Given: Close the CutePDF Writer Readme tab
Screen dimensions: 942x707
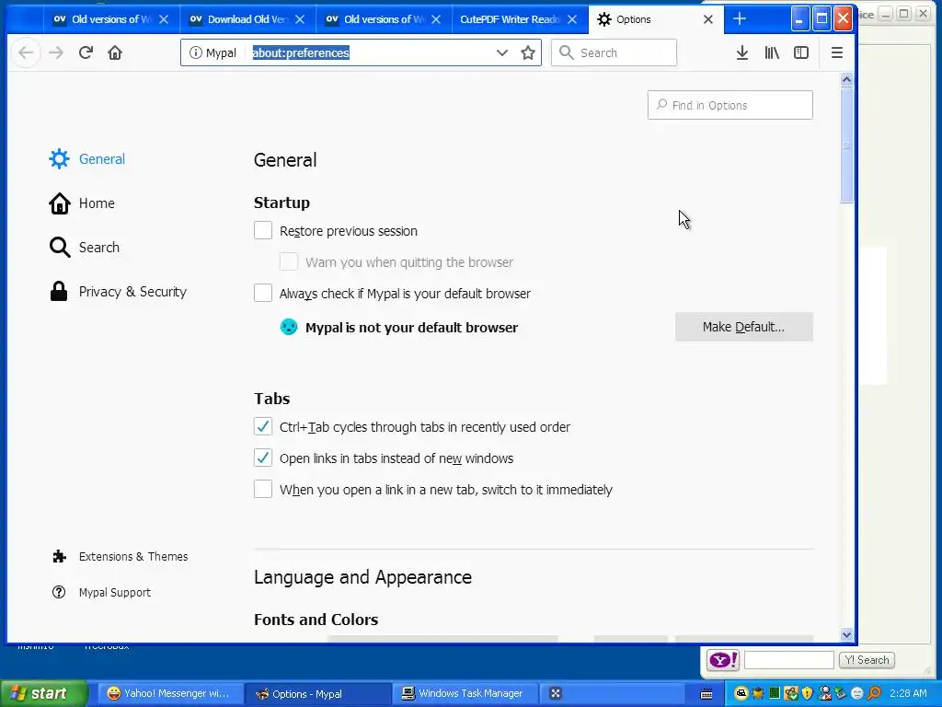Looking at the screenshot, I should tap(572, 19).
